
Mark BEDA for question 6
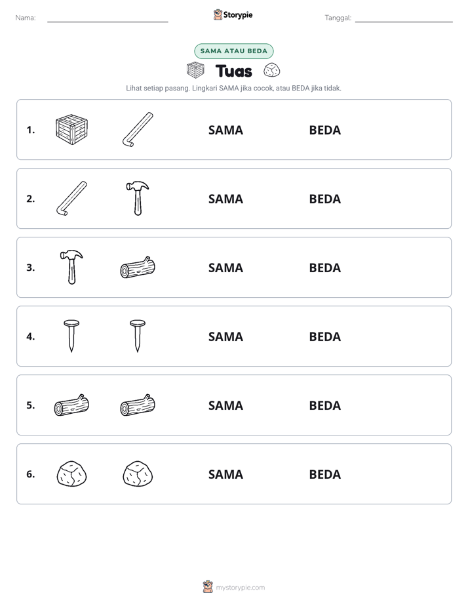pyautogui.click(x=324, y=474)
